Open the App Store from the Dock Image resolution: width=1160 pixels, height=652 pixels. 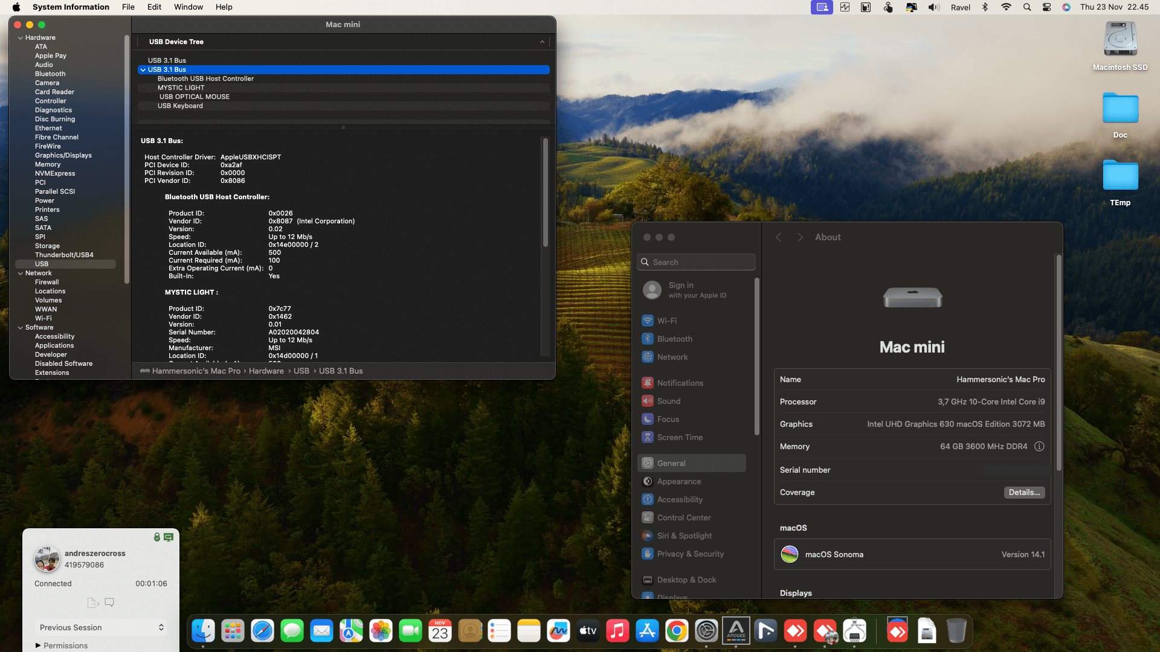[647, 631]
